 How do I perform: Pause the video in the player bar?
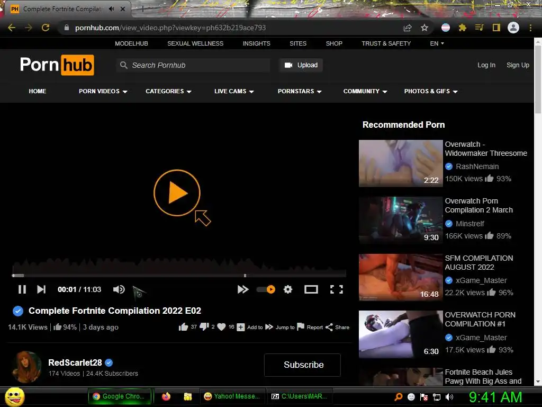(22, 289)
